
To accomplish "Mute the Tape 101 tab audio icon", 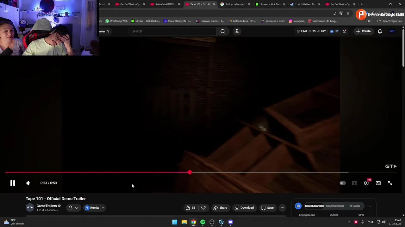I will pyautogui.click(x=209, y=4).
